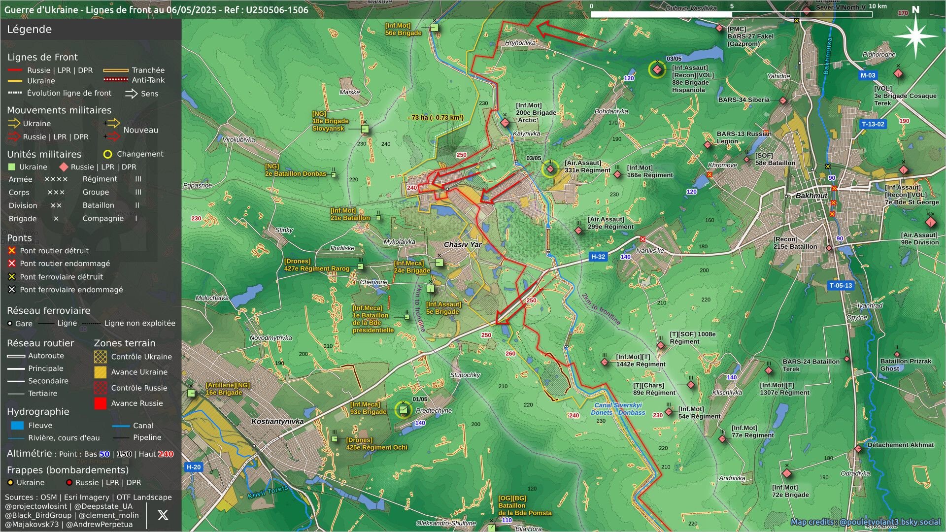
Task: Click the 54e Régiment diamond marker
Action: (x=669, y=412)
